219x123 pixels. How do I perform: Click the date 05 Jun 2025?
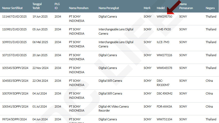(x=40, y=29)
